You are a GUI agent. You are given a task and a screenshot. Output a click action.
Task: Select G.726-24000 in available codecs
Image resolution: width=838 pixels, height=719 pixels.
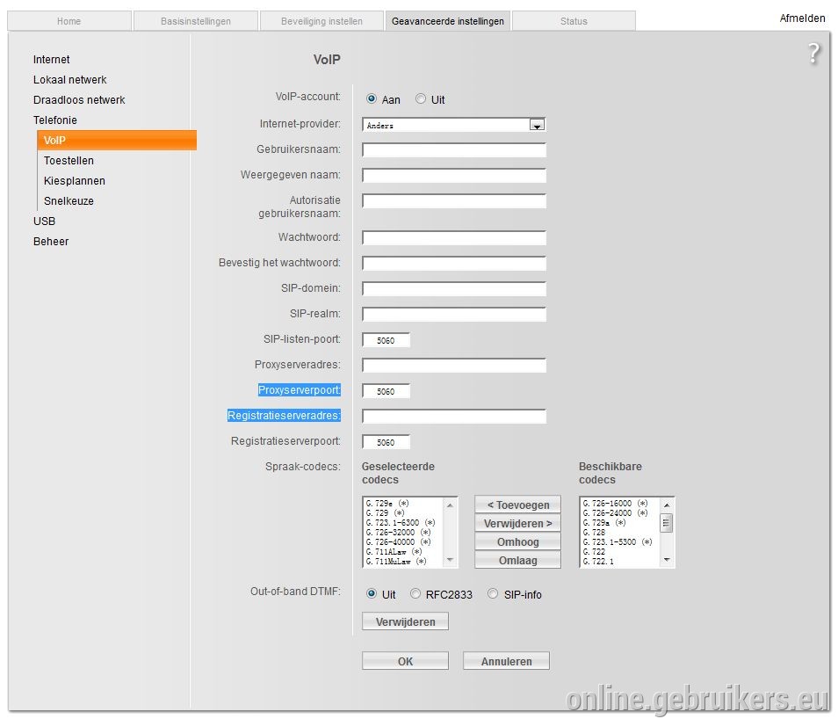point(615,513)
